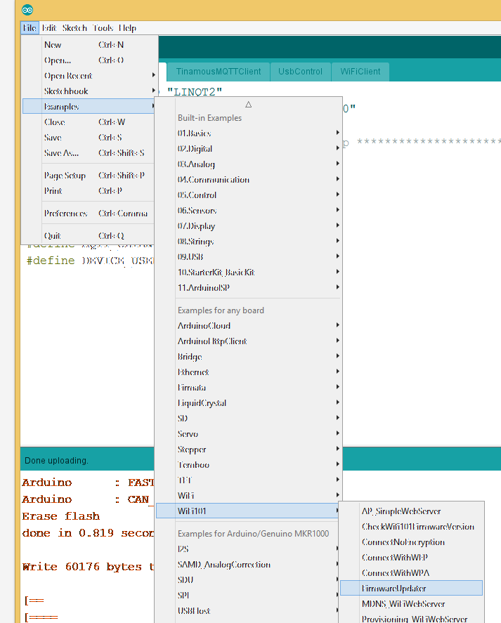Click the Help menu
This screenshot has height=623, width=501.
coord(127,28)
